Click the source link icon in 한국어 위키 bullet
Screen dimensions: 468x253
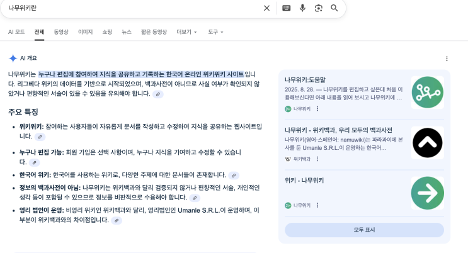coord(234,176)
